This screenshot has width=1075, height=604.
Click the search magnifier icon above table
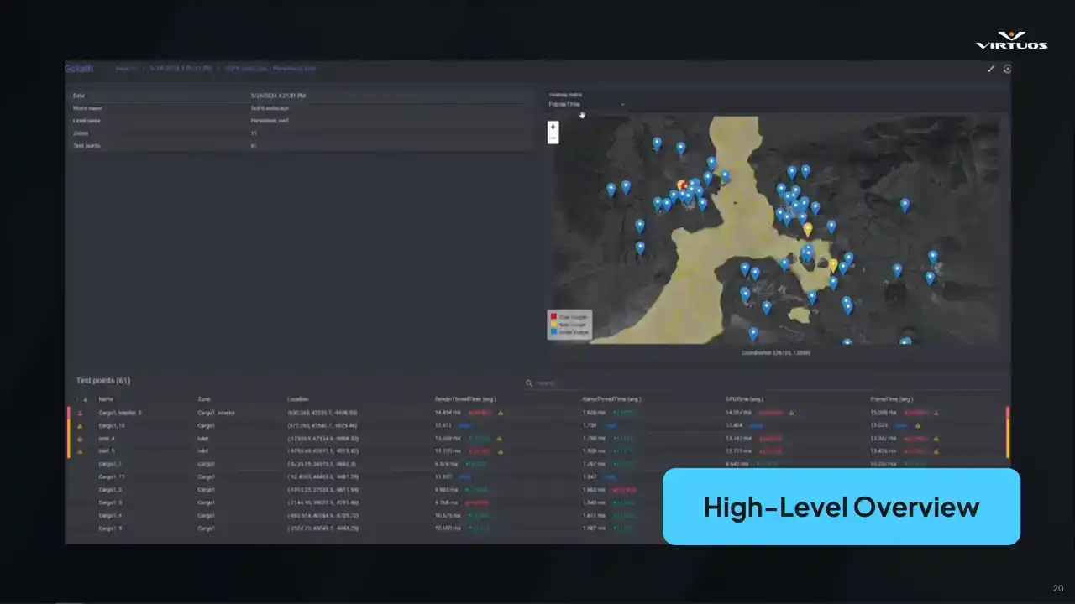point(529,383)
